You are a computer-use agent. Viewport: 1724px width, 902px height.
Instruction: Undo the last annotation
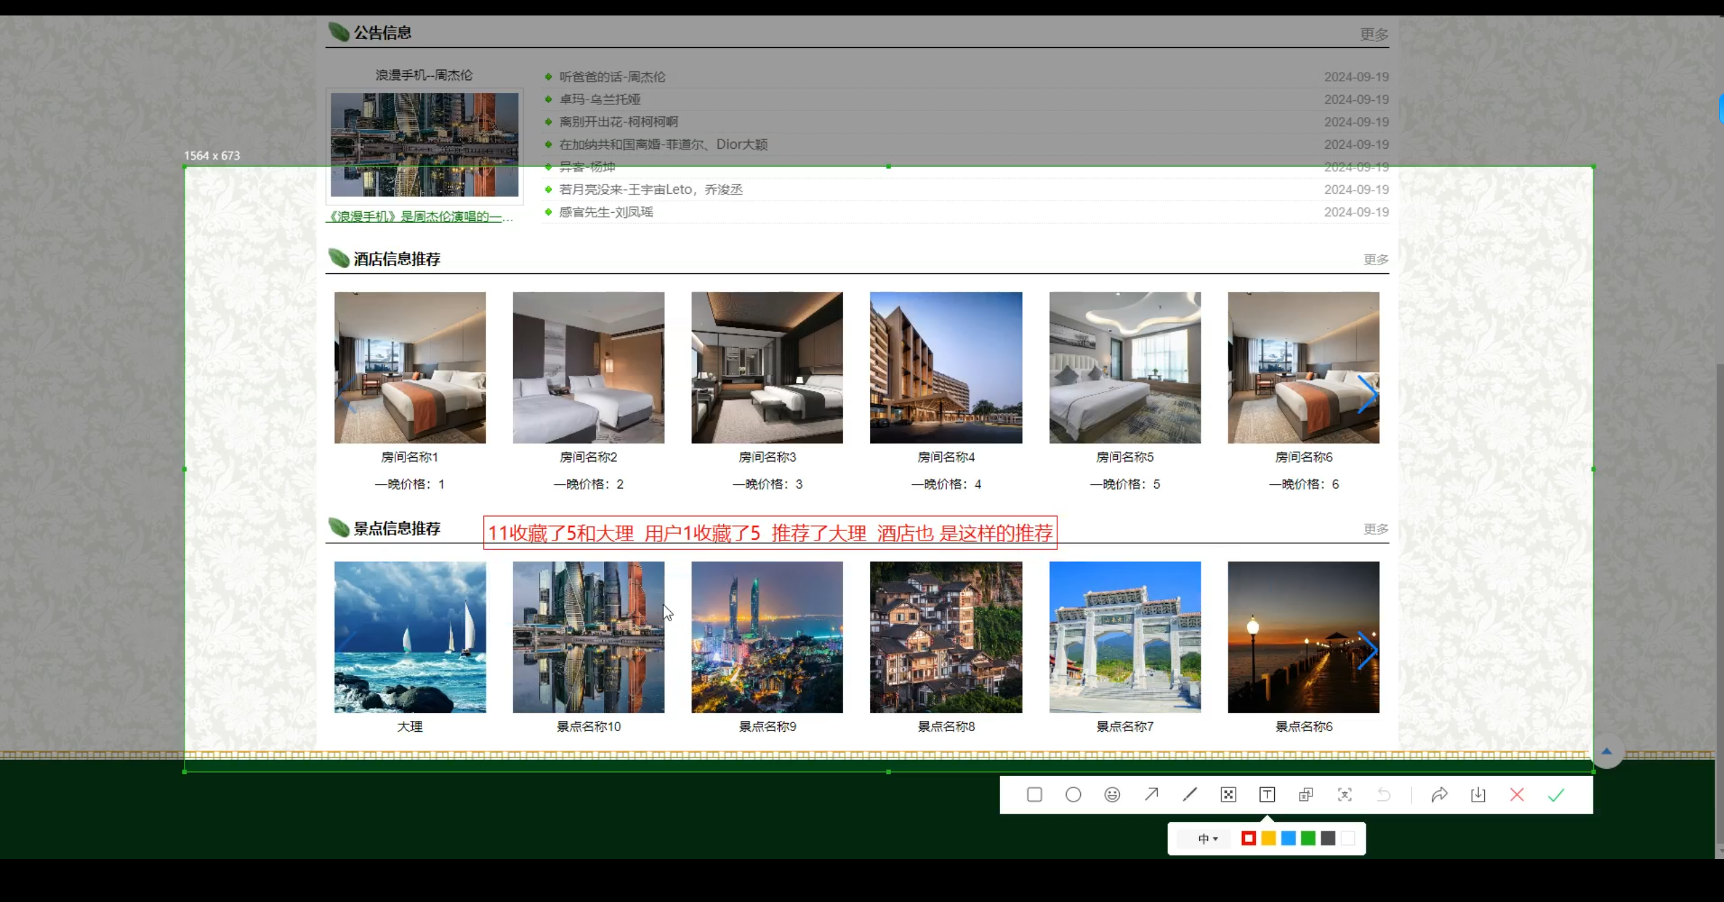click(1384, 794)
